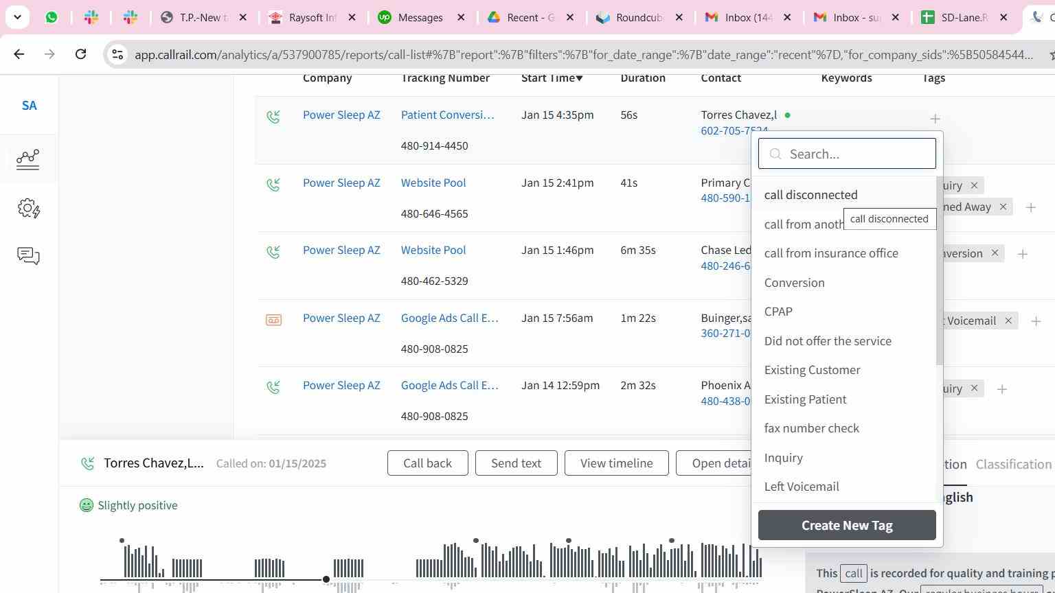The image size is (1055, 593).
Task: Open the Analytics chart icon in sidebar
Action: (x=28, y=159)
